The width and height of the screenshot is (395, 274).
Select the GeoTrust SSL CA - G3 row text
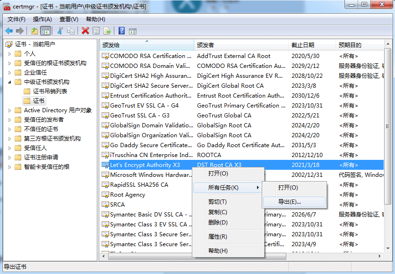point(140,116)
